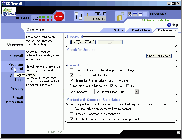This screenshot has width=182, height=139.
Task: Open Help via the question mark icon
Action: coord(169,25)
